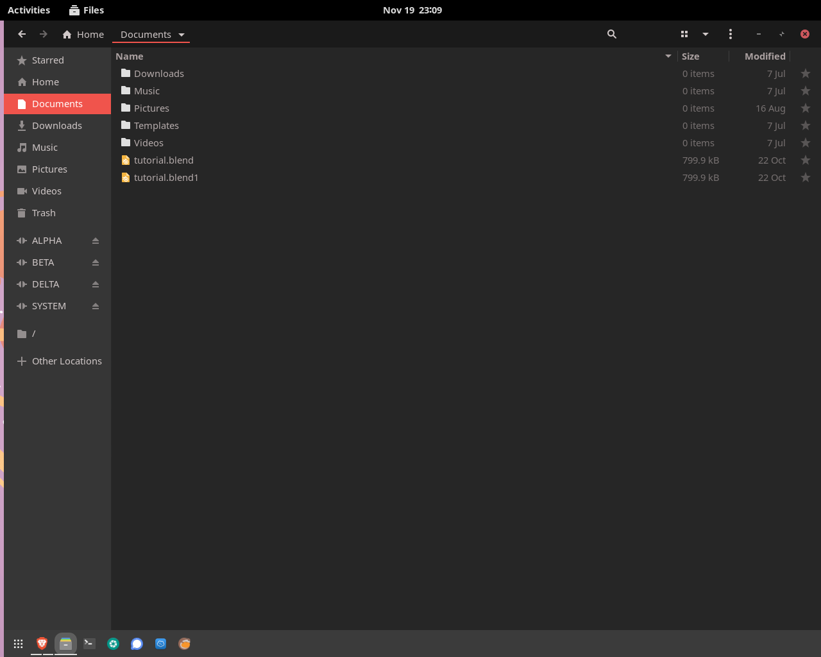Image resolution: width=821 pixels, height=657 pixels.
Task: Launch the terminal from the dock
Action: [89, 644]
